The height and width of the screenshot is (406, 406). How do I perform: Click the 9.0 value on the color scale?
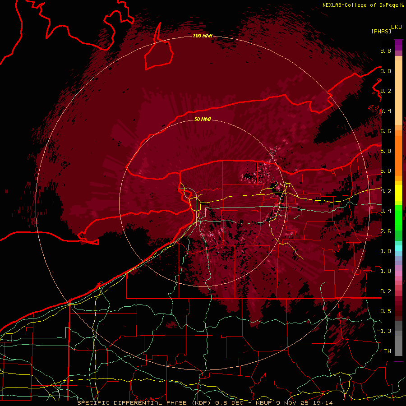coord(386,71)
